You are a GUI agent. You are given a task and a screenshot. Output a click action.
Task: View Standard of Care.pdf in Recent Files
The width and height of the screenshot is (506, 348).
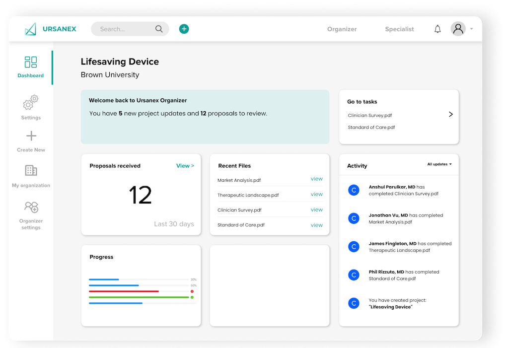[317, 224]
